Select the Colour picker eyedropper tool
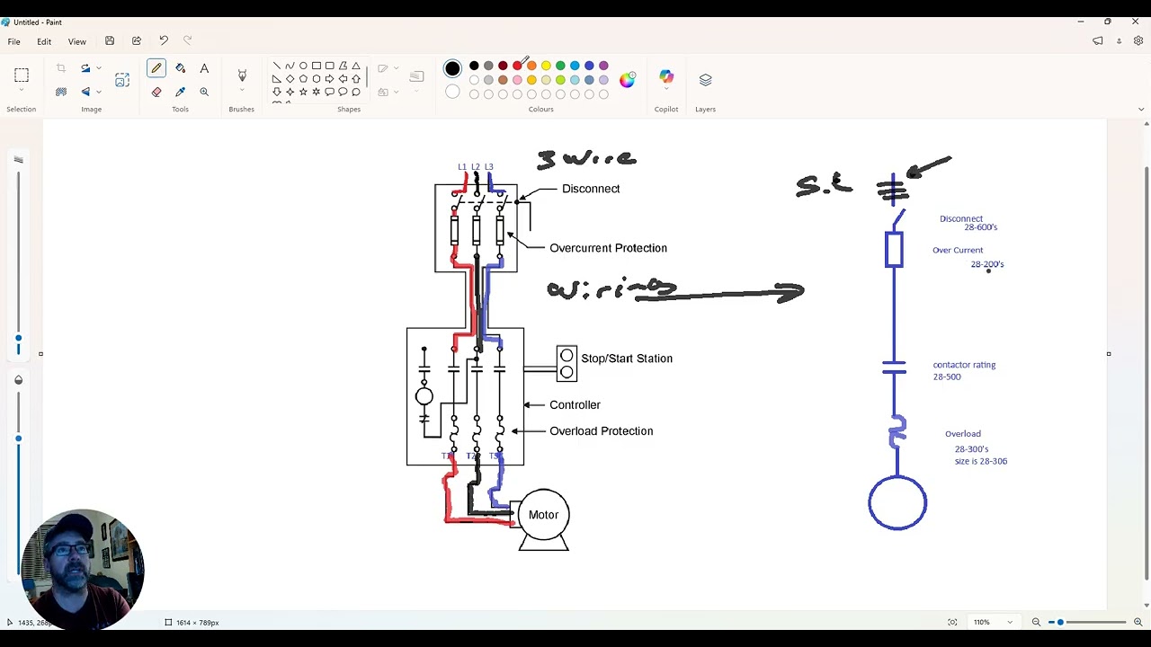1151x647 pixels. pyautogui.click(x=181, y=92)
